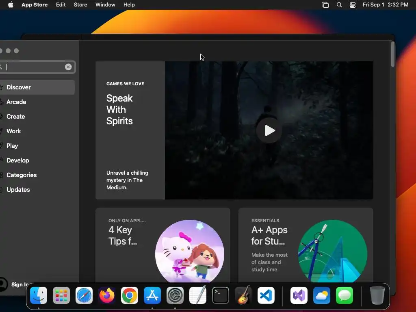This screenshot has width=416, height=312.
Task: Open the Trash in the Dock
Action: click(377, 295)
